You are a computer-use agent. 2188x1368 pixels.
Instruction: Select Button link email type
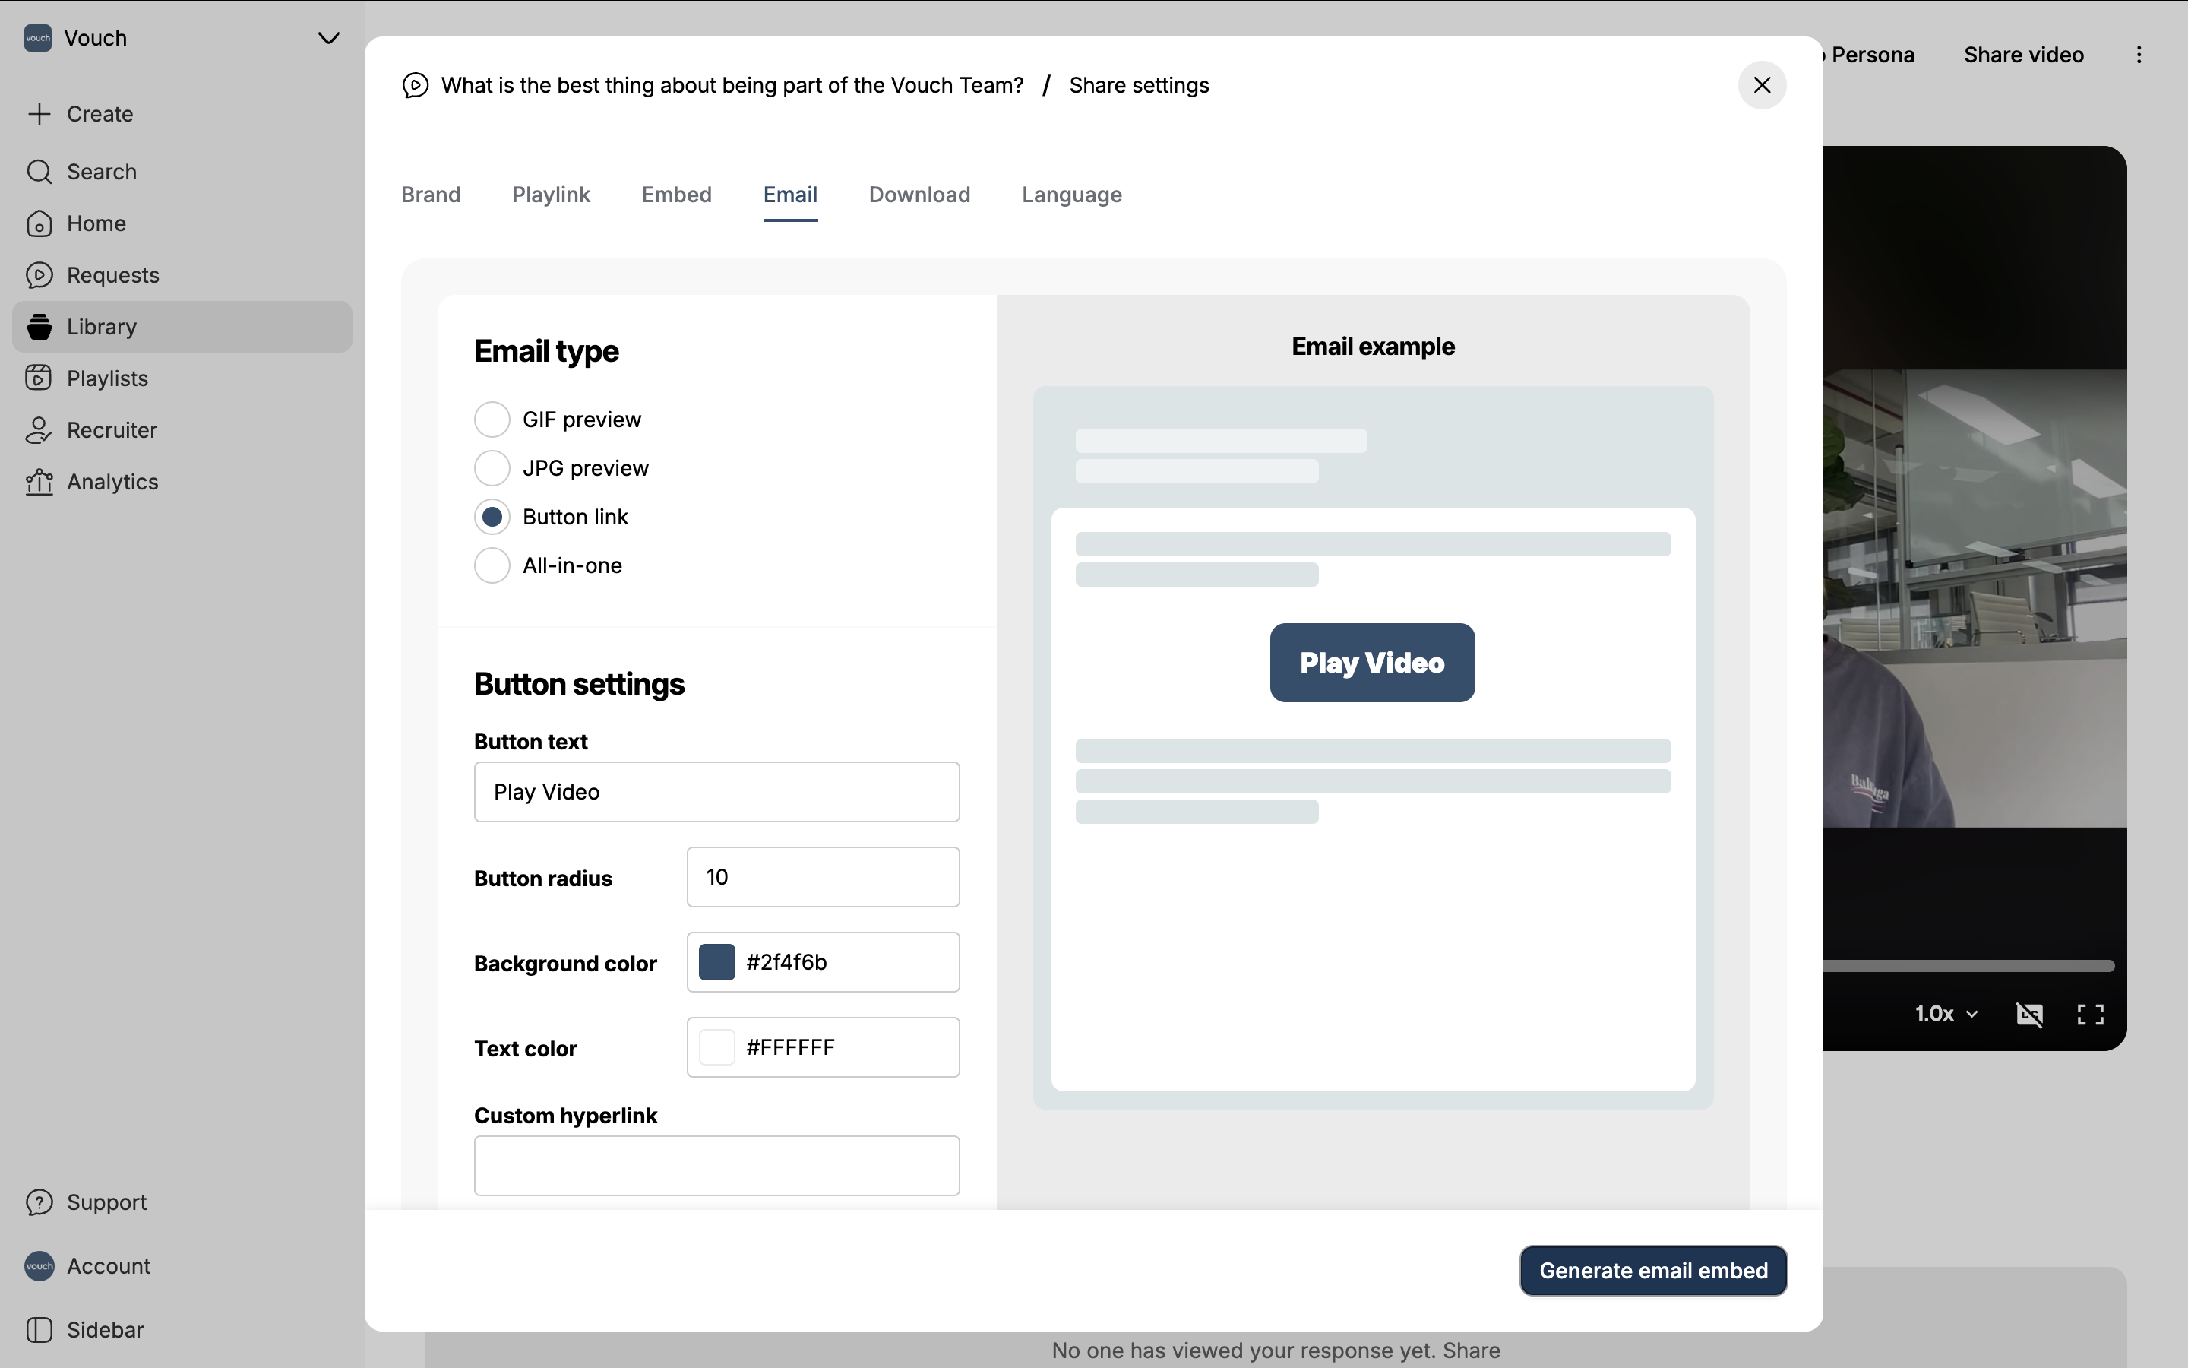point(492,518)
